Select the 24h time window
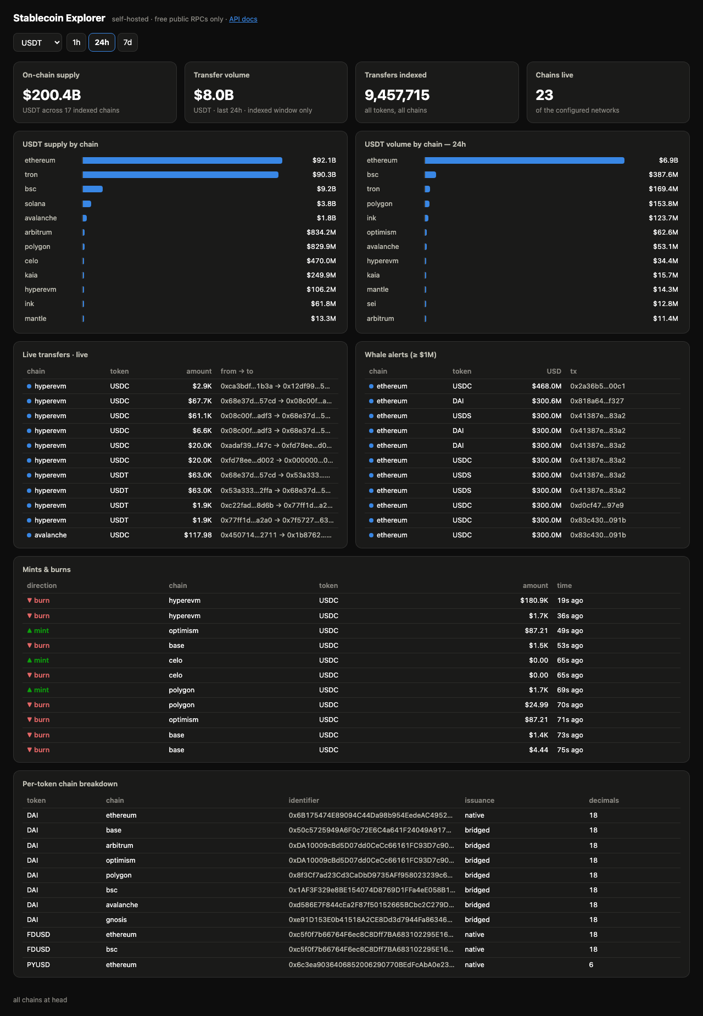The width and height of the screenshot is (703, 1016). tap(102, 42)
